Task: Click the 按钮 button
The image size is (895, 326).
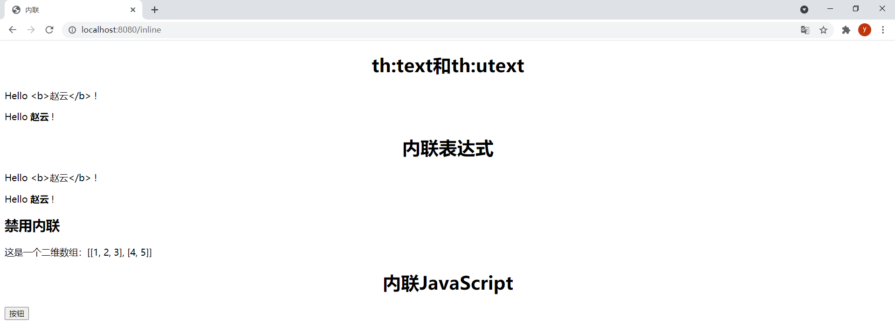Action: pos(17,313)
